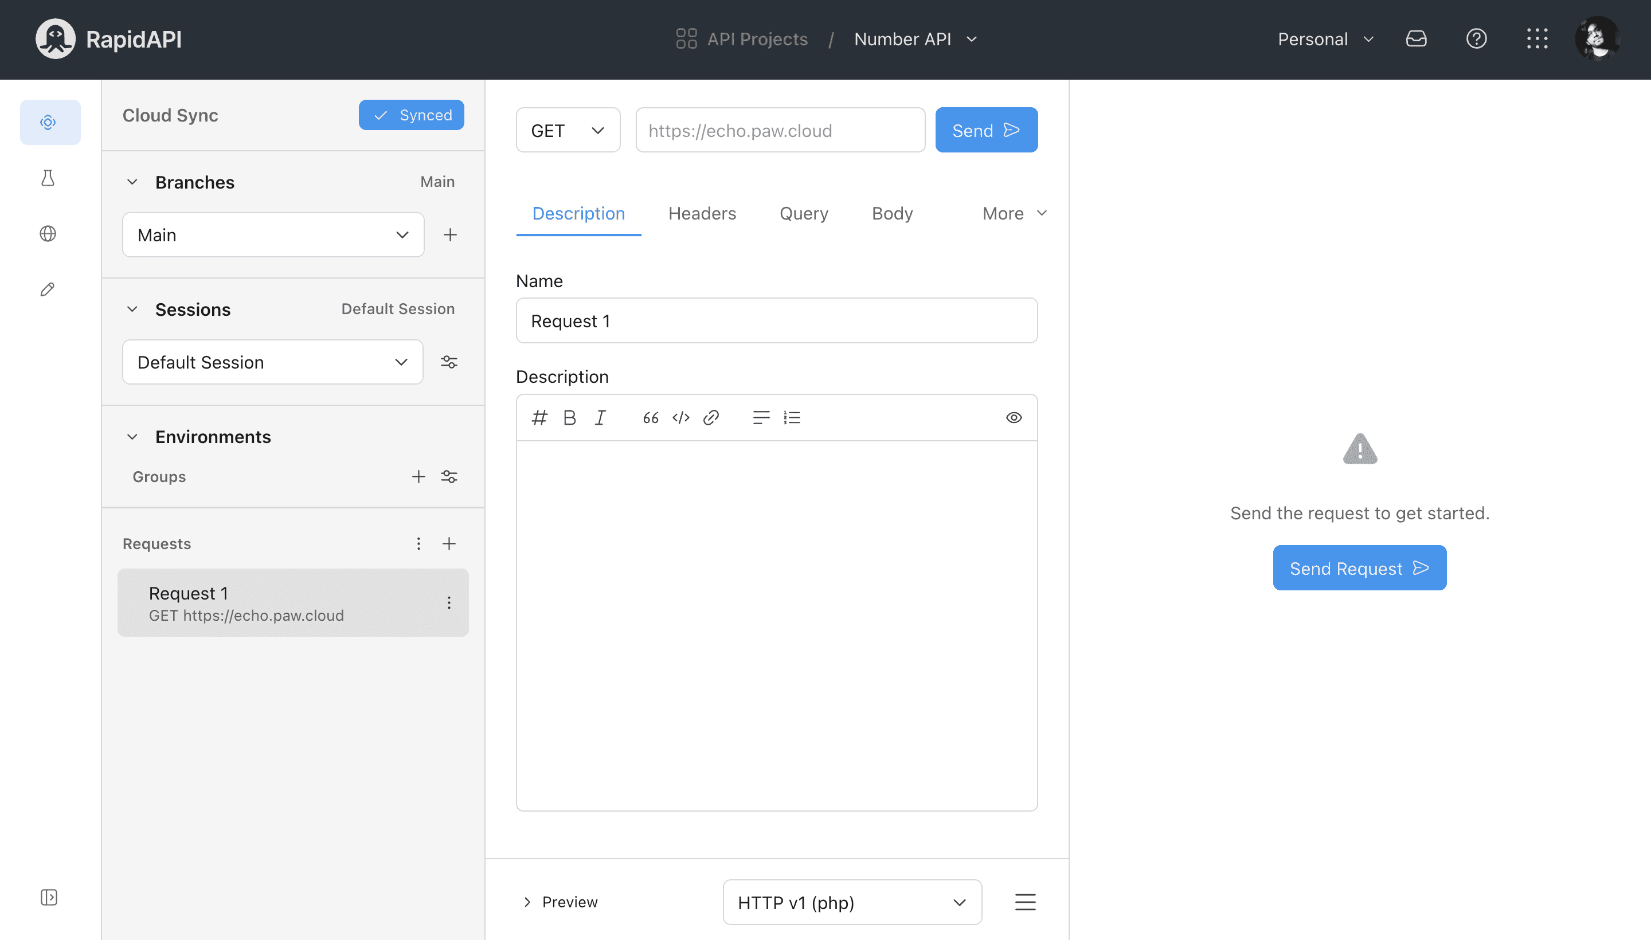Screen dimensions: 1651x940
Task: Open Request 1 three-dot options
Action: pyautogui.click(x=449, y=602)
